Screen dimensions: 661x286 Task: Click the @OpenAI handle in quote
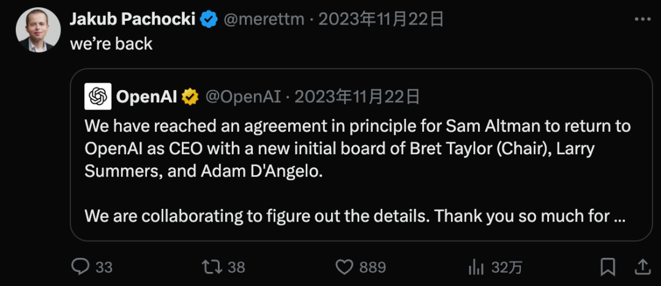click(243, 96)
